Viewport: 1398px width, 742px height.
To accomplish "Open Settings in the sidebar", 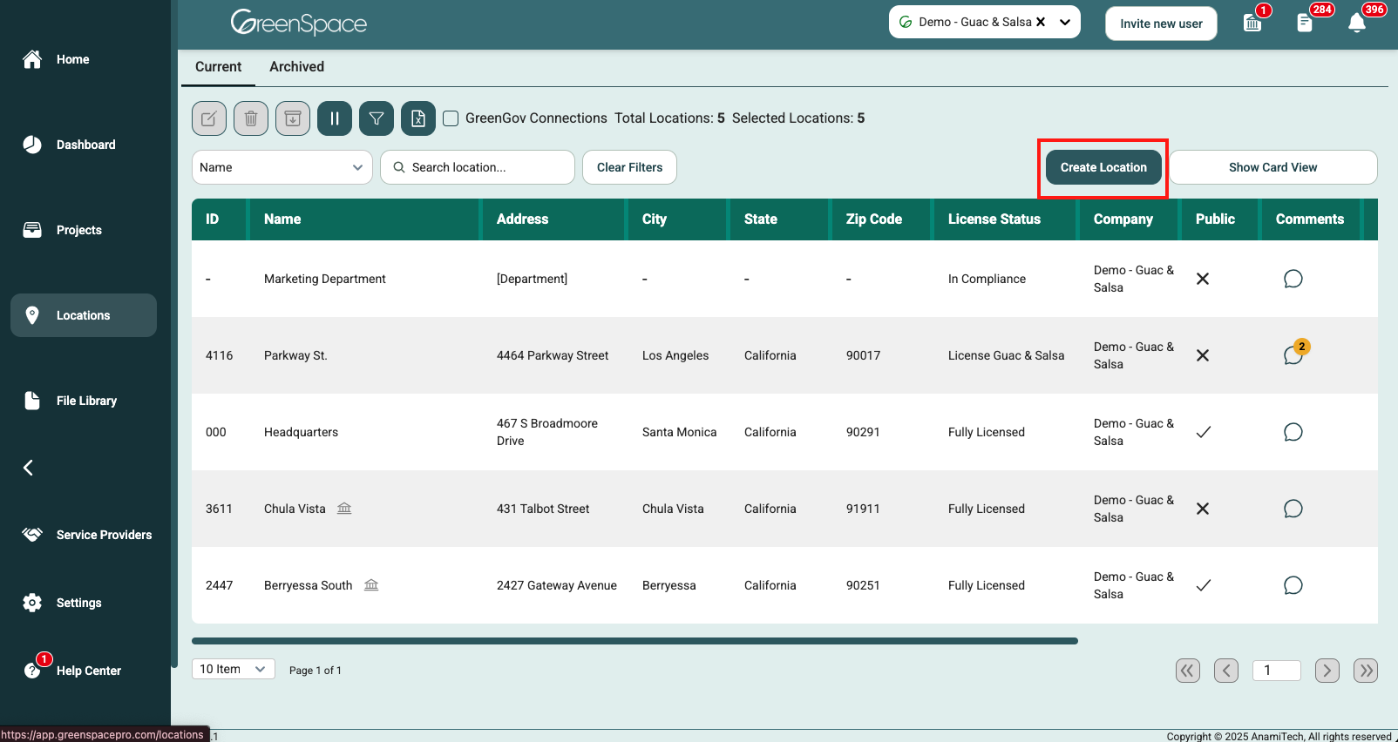I will click(84, 603).
